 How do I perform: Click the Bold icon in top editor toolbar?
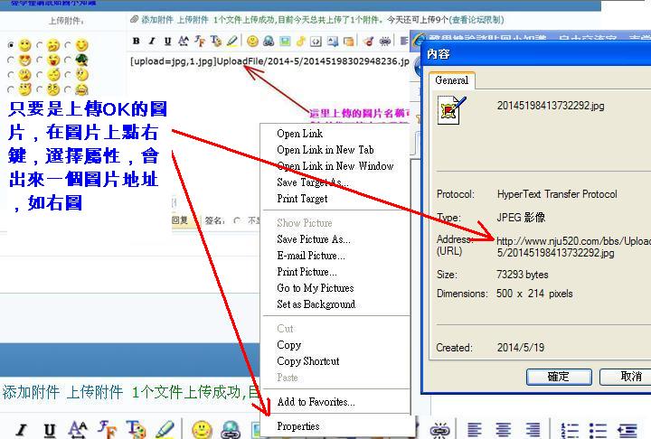click(x=136, y=41)
